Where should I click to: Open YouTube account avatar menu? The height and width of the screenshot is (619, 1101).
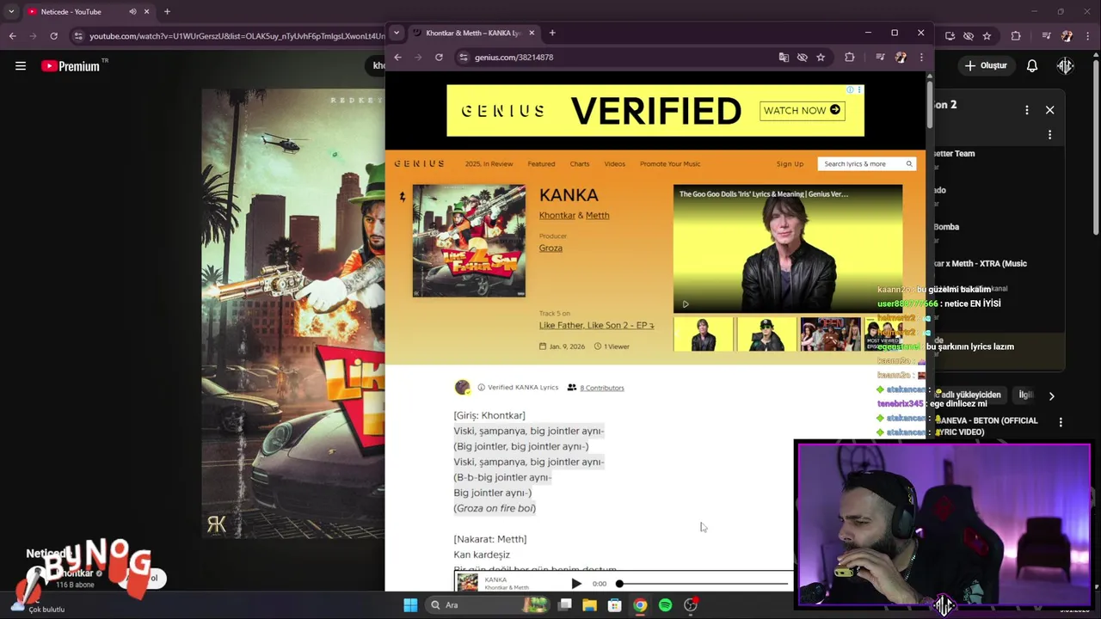tap(1066, 65)
